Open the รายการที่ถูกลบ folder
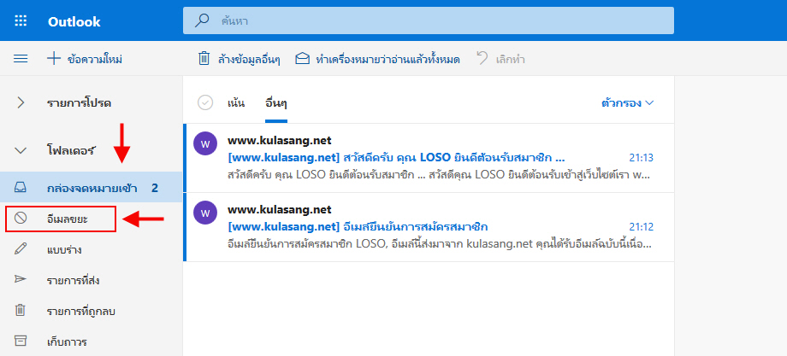Screen dimensions: 787x356 point(81,312)
